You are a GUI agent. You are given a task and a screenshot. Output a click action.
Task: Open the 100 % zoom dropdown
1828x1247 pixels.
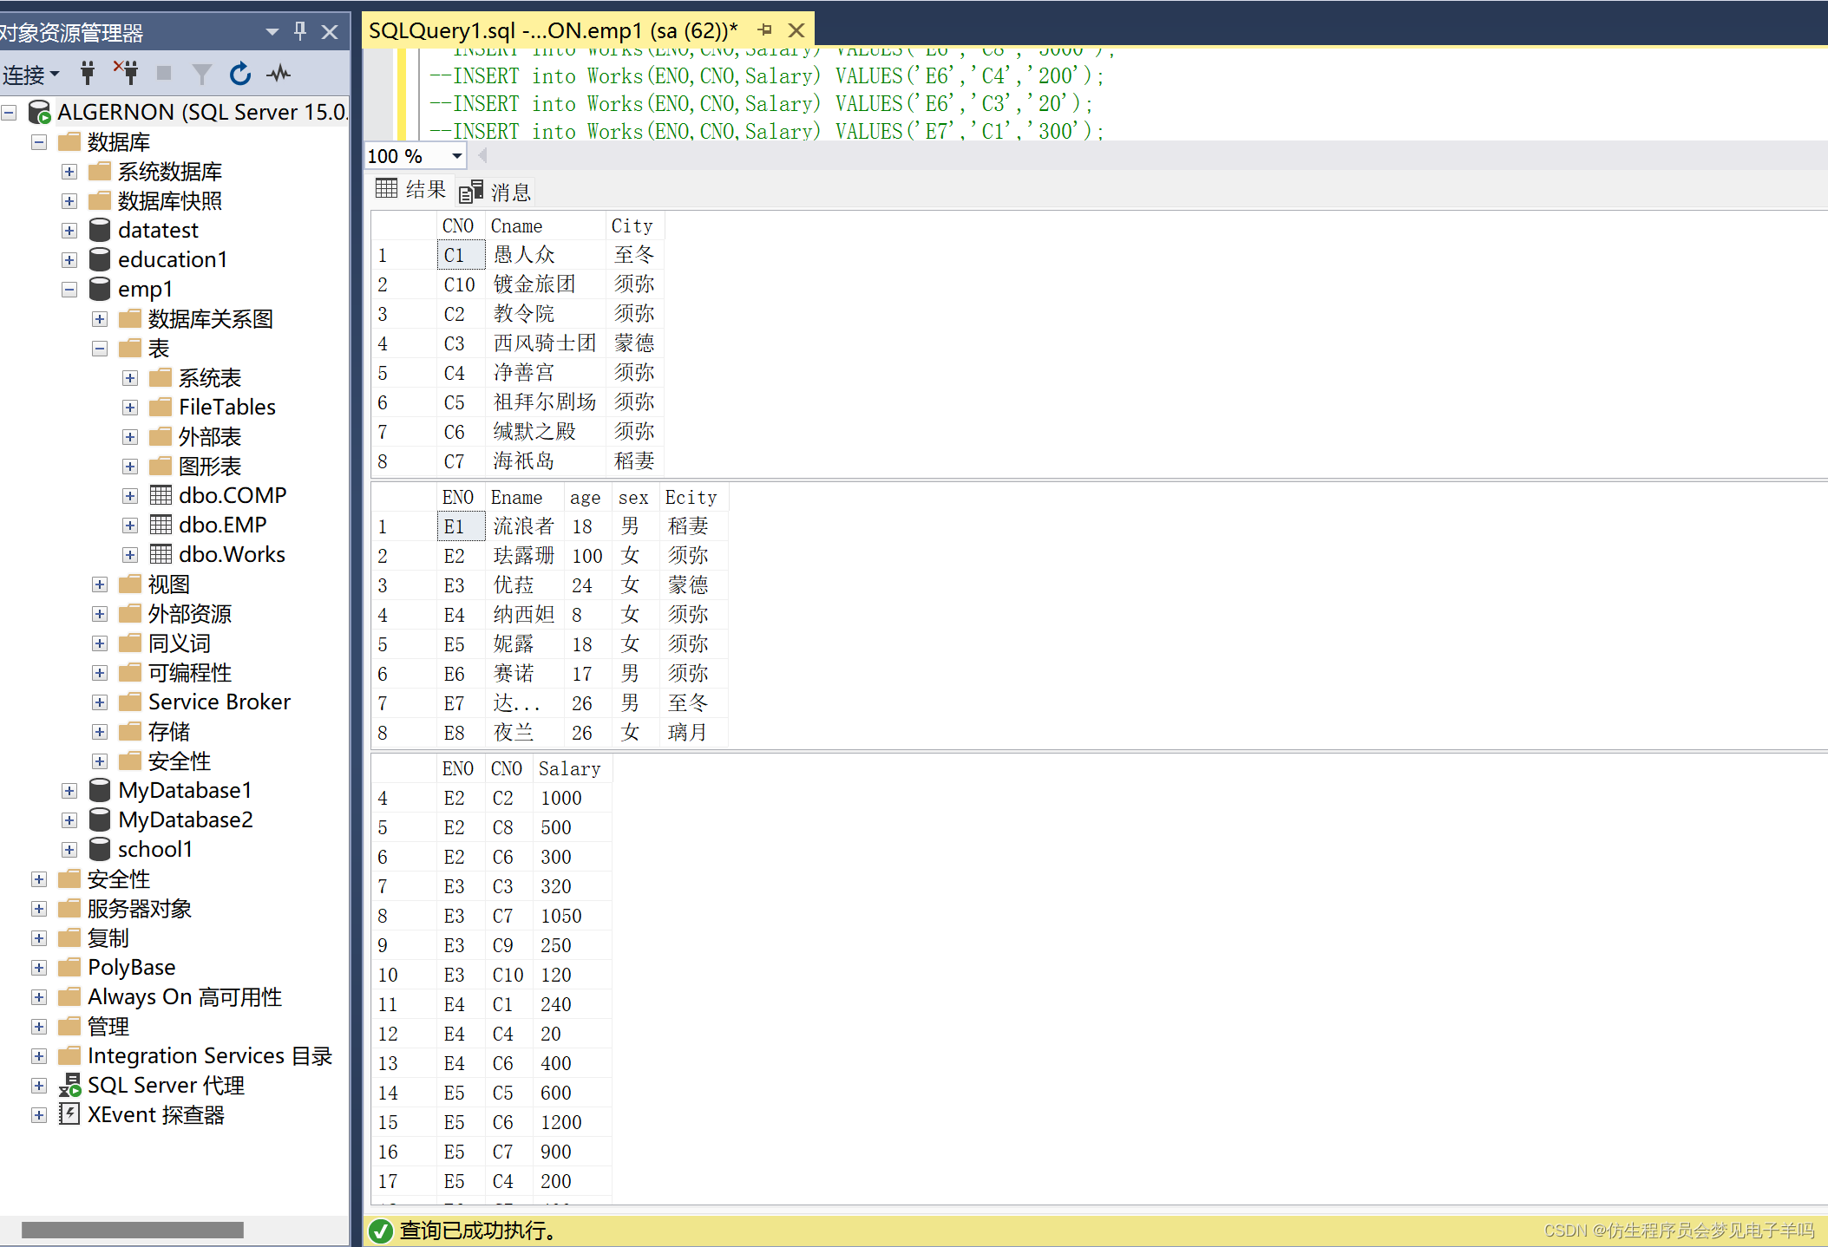click(456, 156)
